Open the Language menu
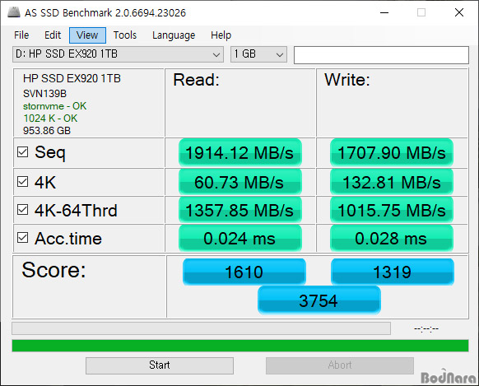This screenshot has height=386, width=479. [x=174, y=35]
